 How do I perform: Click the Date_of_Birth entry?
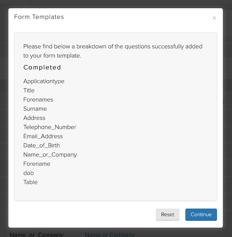[x=41, y=145]
